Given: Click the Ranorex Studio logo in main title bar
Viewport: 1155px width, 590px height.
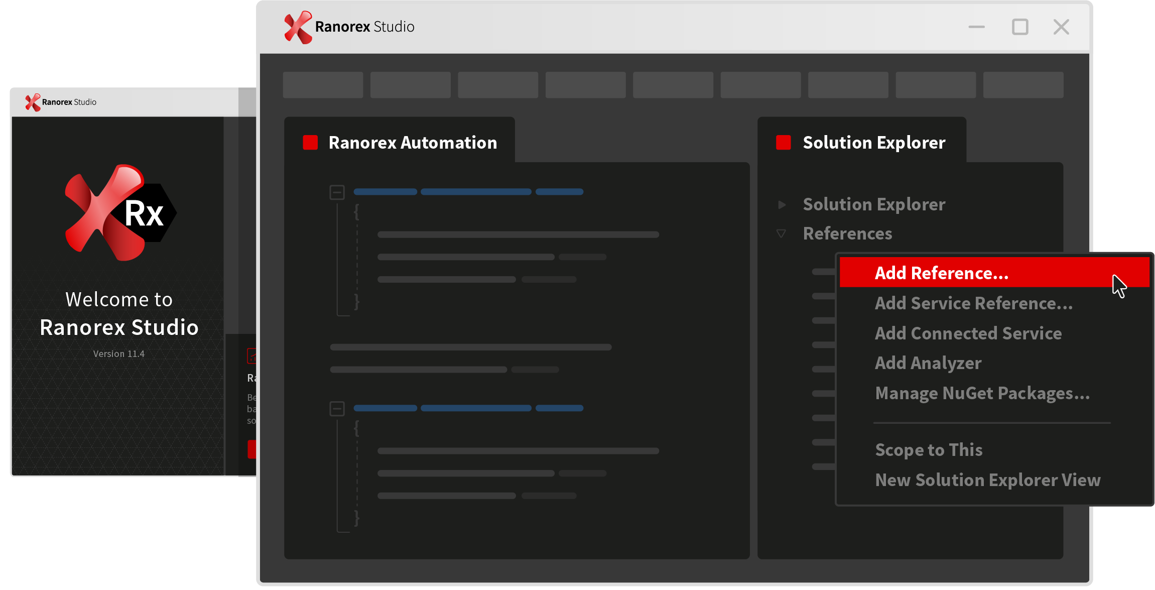Looking at the screenshot, I should coord(349,27).
